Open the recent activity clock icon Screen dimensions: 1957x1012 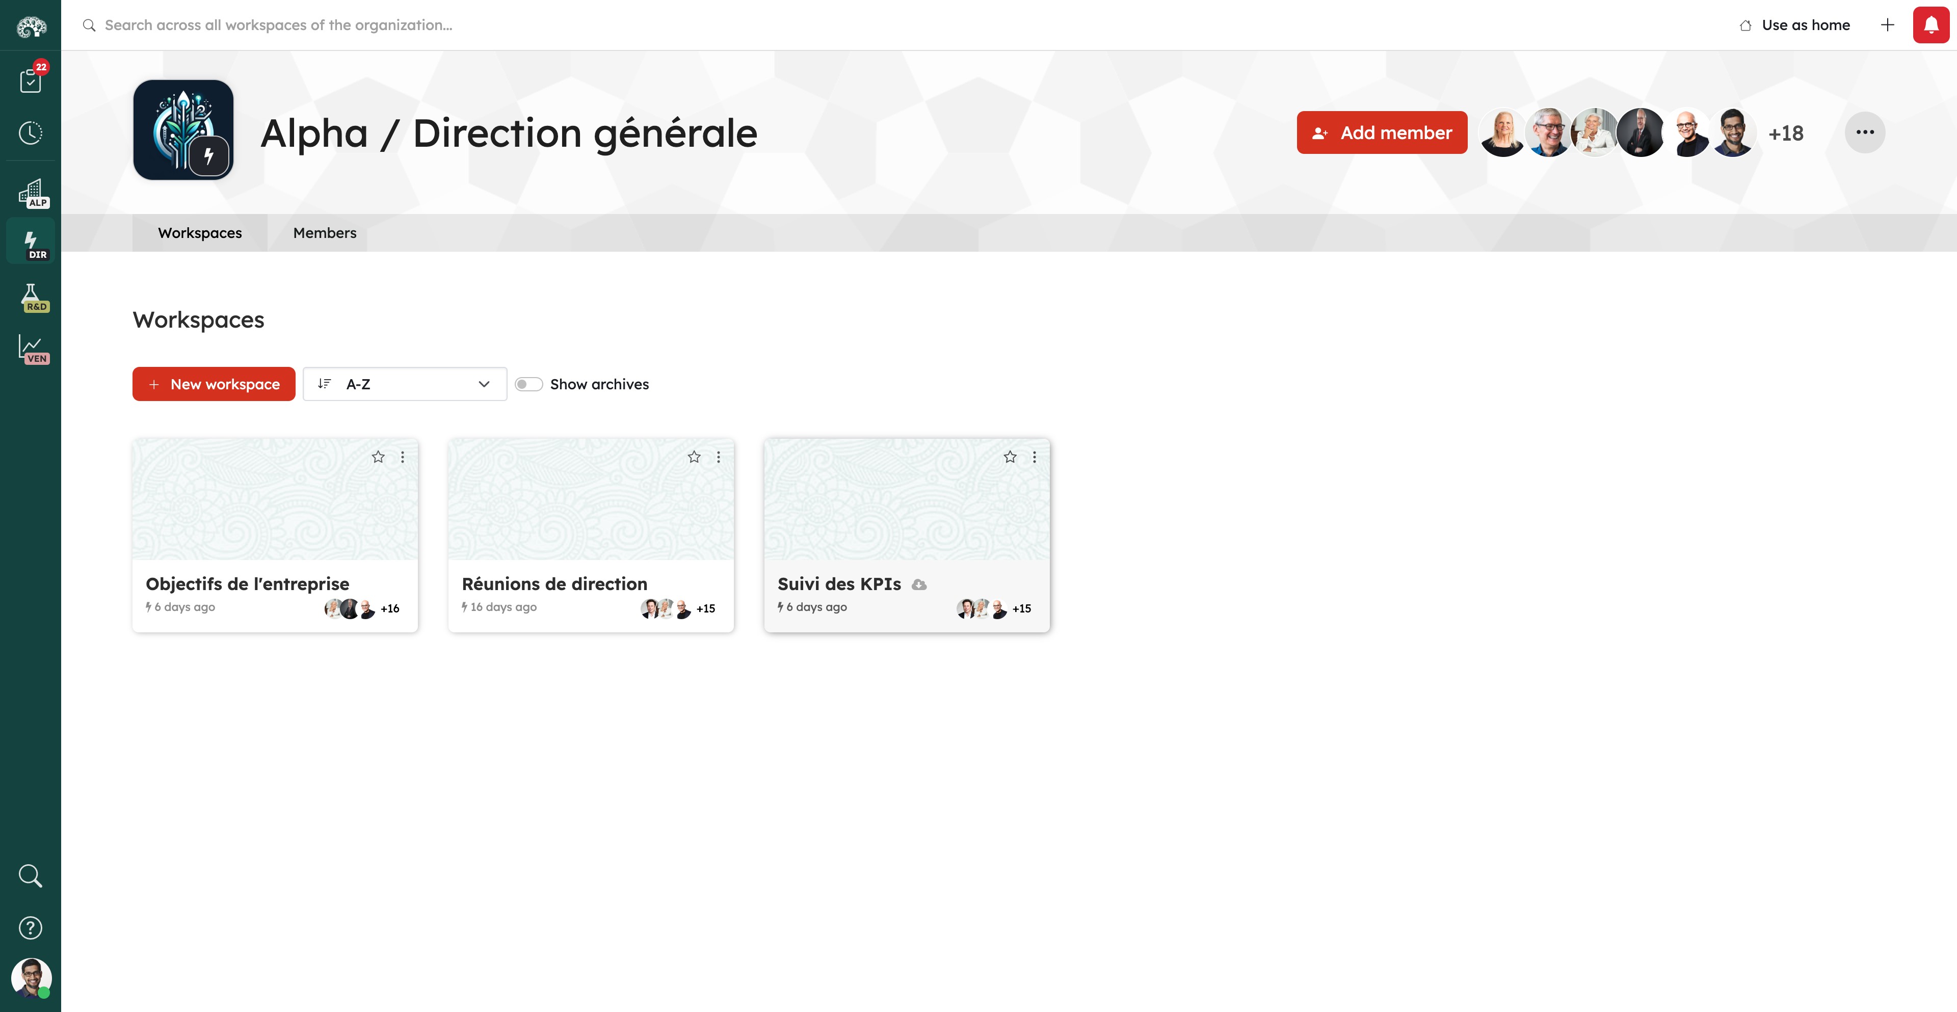(x=31, y=133)
